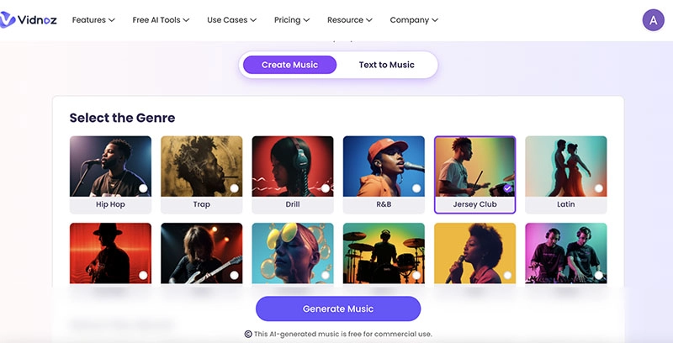Screen dimensions: 673x343
Task: Select the Create Music tab
Action: pos(288,65)
